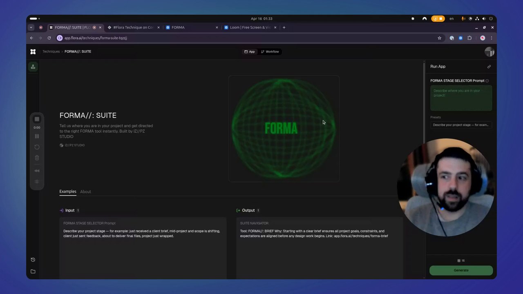
Task: Click the network icon in system tray
Action: (477, 19)
